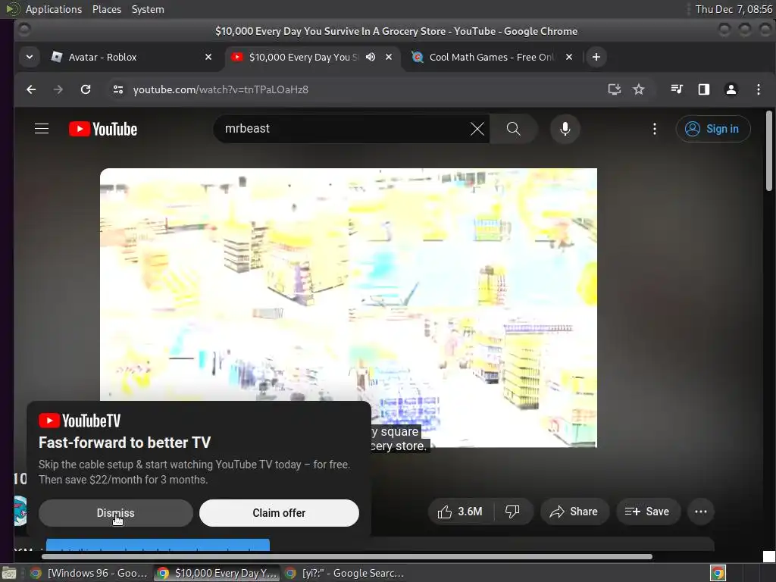
Task: Open the Applications menu
Action: pyautogui.click(x=54, y=9)
